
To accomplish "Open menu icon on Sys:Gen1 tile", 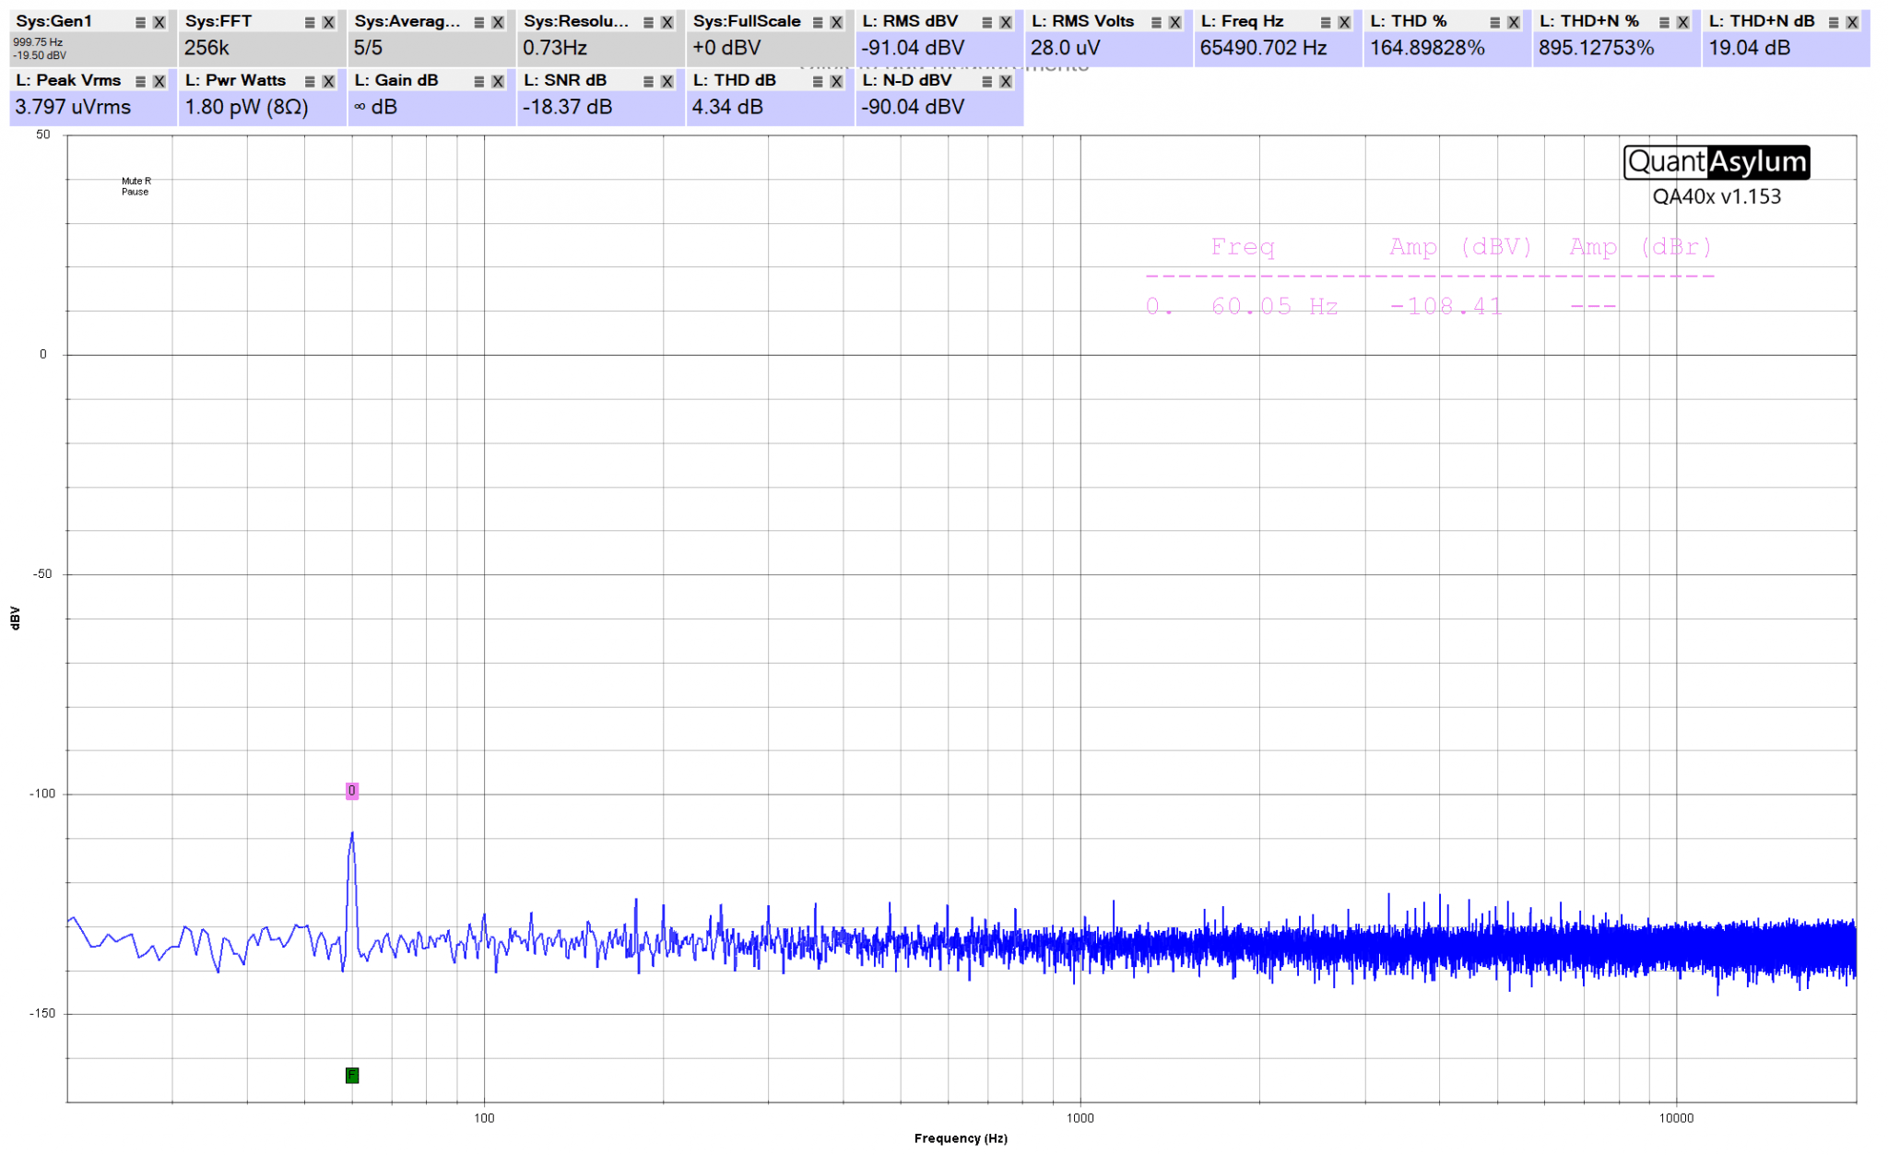I will (140, 22).
